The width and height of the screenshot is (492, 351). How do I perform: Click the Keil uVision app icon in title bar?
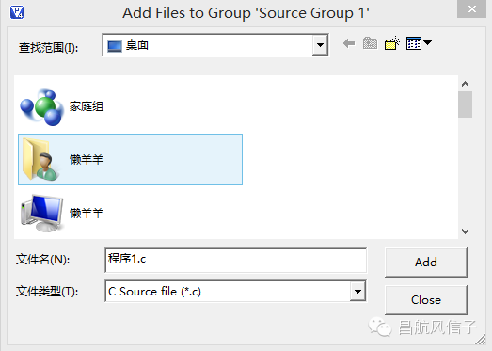click(17, 12)
